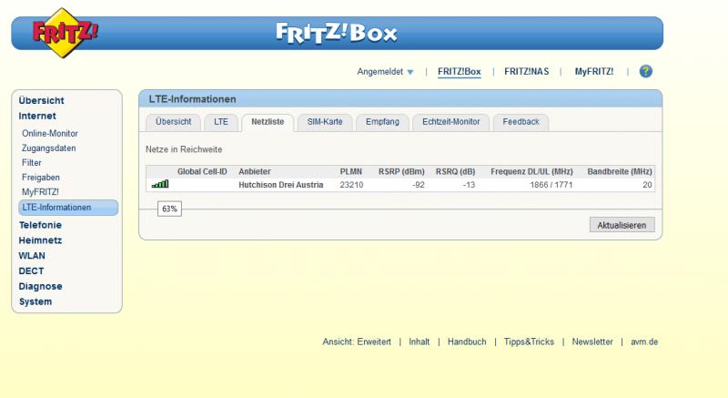Open Diagnose in the sidebar menu

click(40, 286)
